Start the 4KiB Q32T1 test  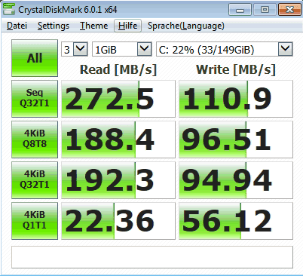[x=35, y=180]
